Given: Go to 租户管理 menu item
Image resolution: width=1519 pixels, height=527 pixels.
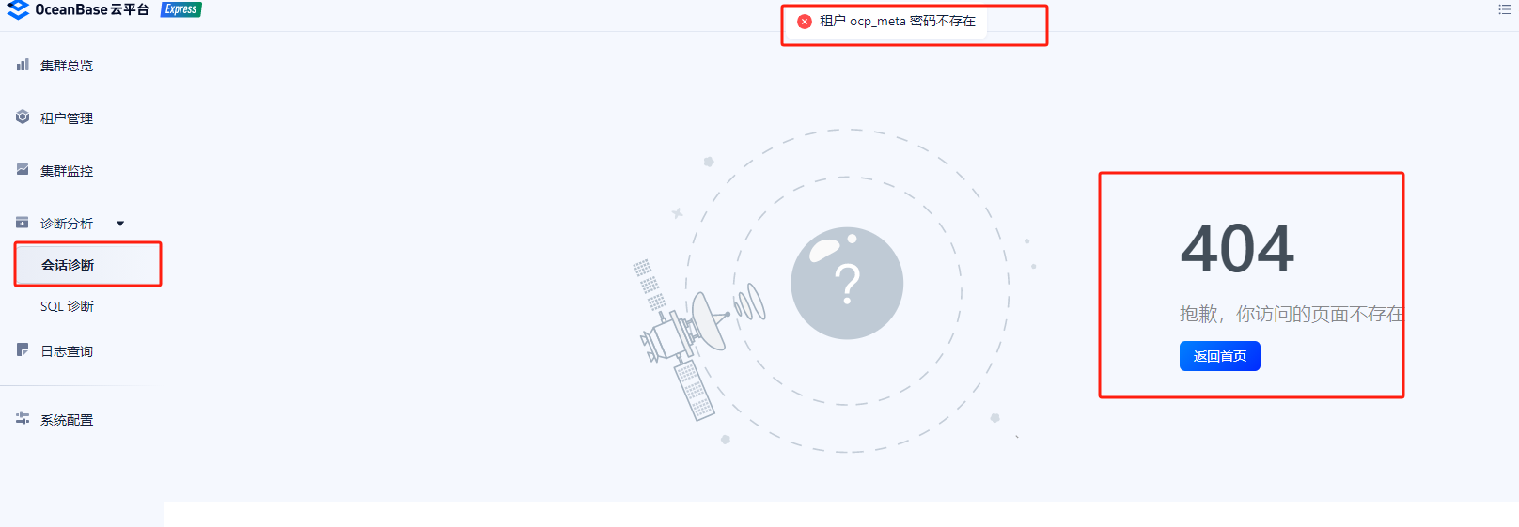Looking at the screenshot, I should [x=67, y=118].
